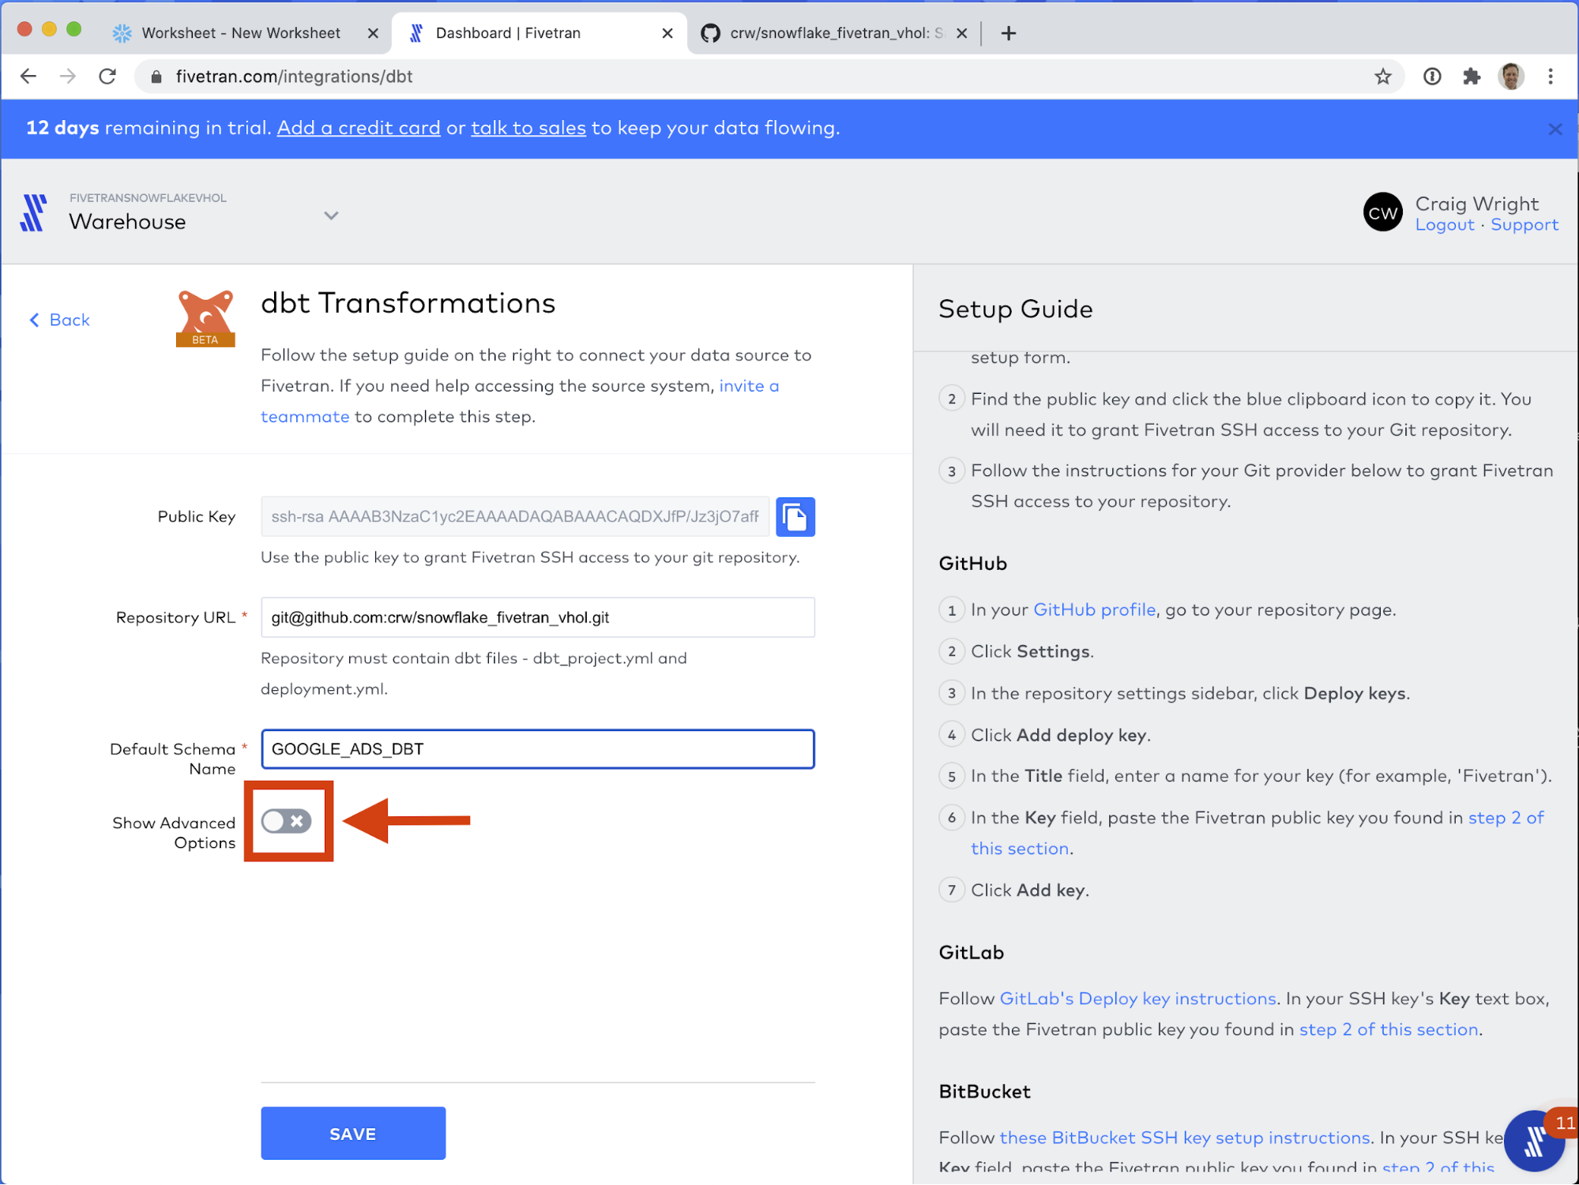The image size is (1579, 1185).
Task: Click the Repository URL input field
Action: tap(537, 617)
